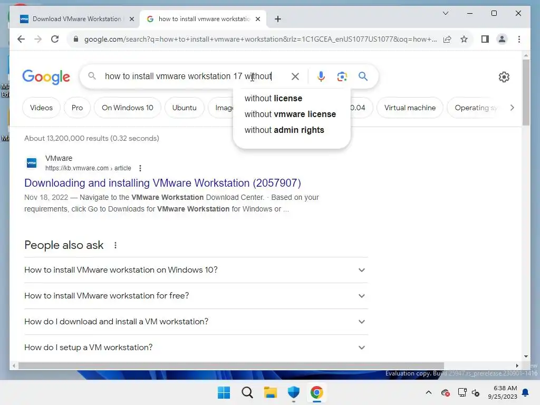Apply the Virtual machine filter chip

tap(410, 108)
